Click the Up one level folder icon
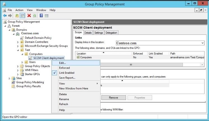This screenshot has height=121, width=209. coord(17,16)
